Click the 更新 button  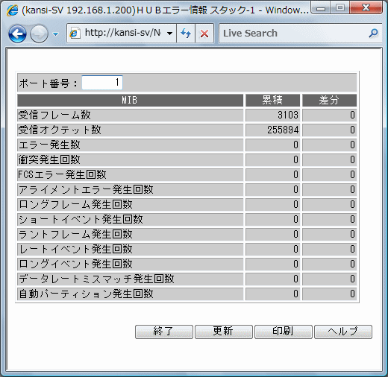point(224,332)
